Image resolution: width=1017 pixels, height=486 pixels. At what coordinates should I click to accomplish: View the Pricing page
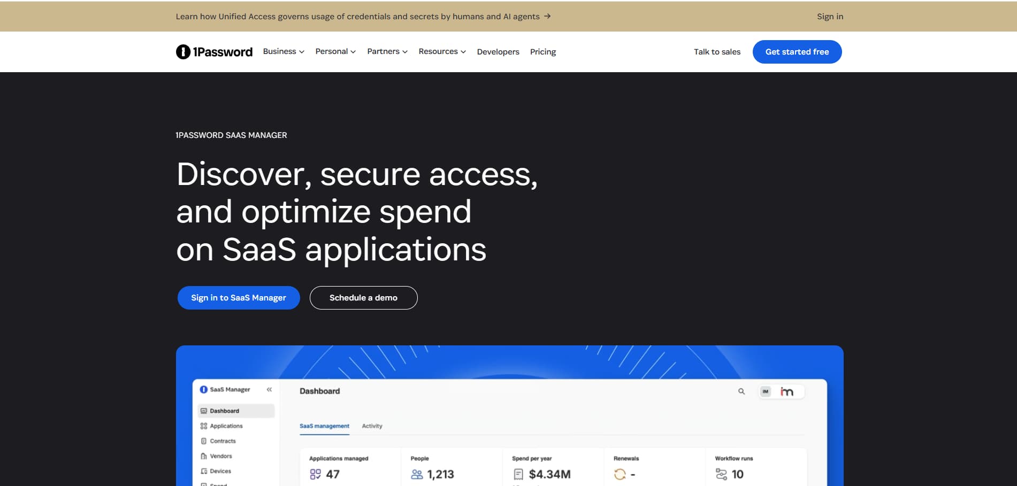[543, 51]
